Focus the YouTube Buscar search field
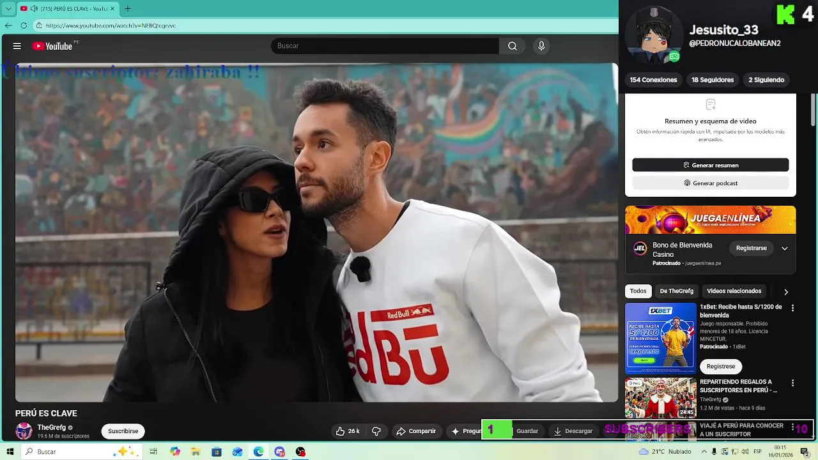 pyautogui.click(x=385, y=46)
